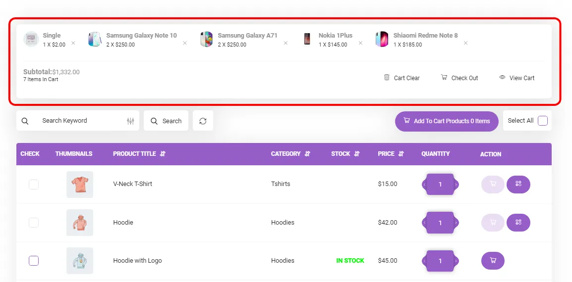
Task: Click V-Neck T-Shirt quantity value field
Action: click(440, 185)
